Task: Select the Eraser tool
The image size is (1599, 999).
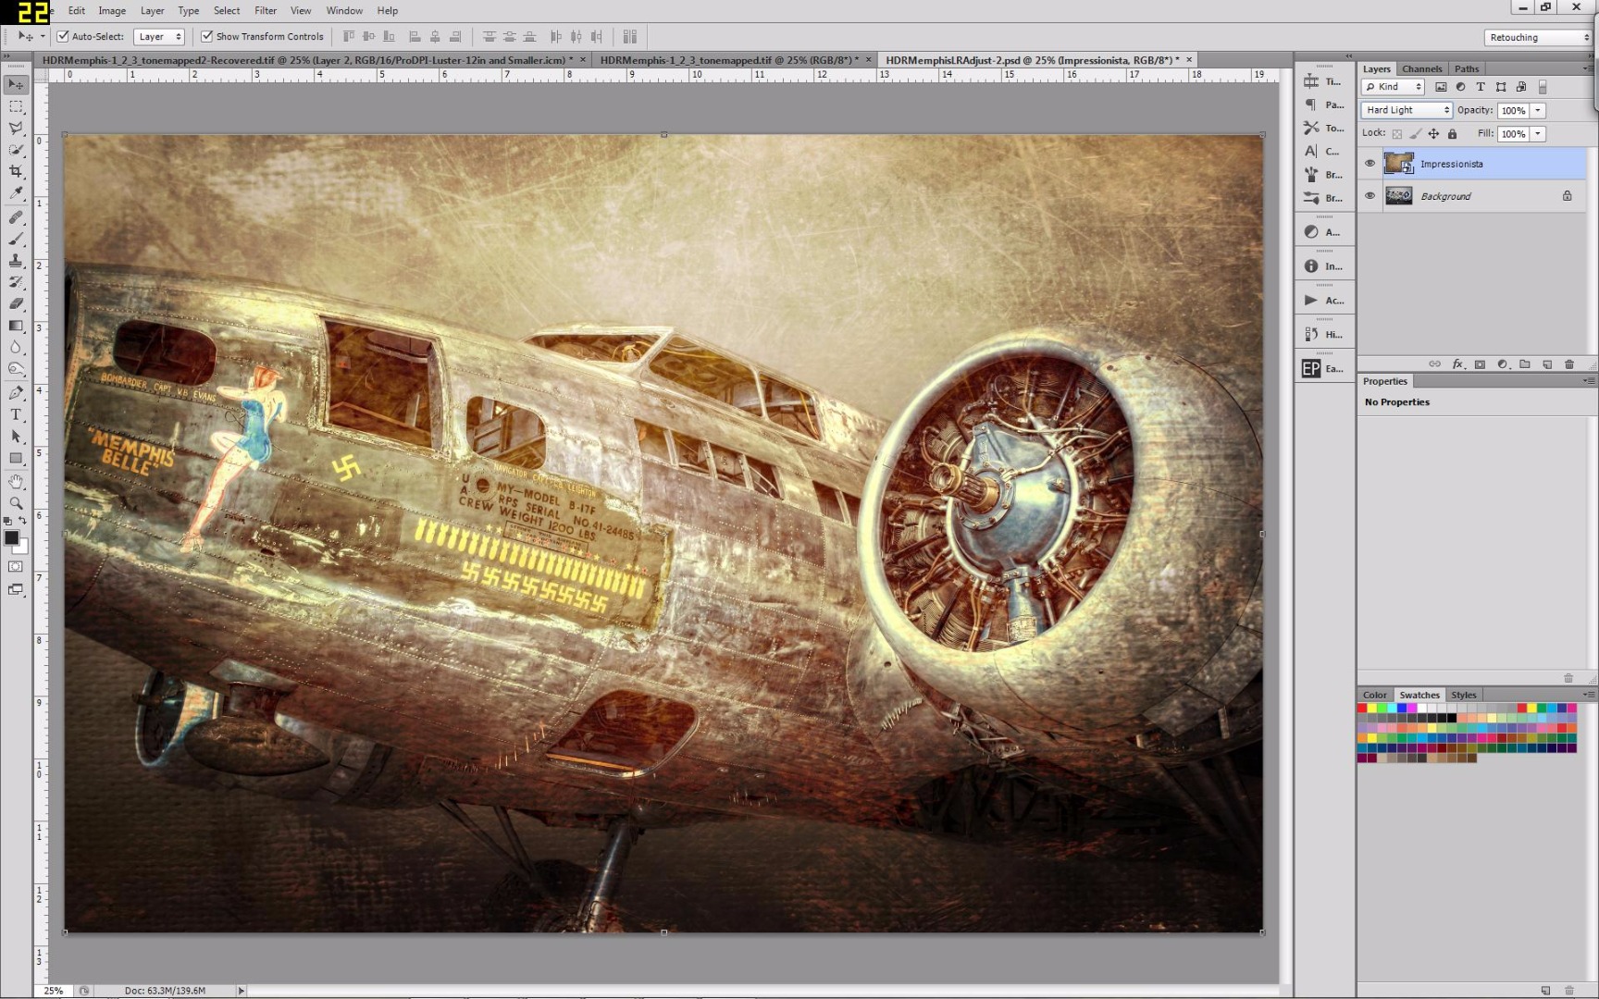Action: 16,303
